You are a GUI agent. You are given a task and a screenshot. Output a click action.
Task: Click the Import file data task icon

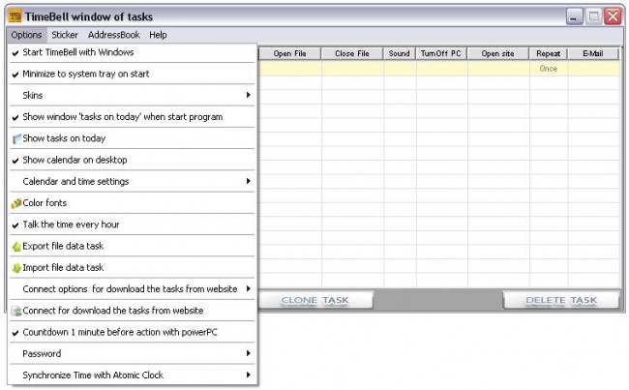(x=16, y=268)
